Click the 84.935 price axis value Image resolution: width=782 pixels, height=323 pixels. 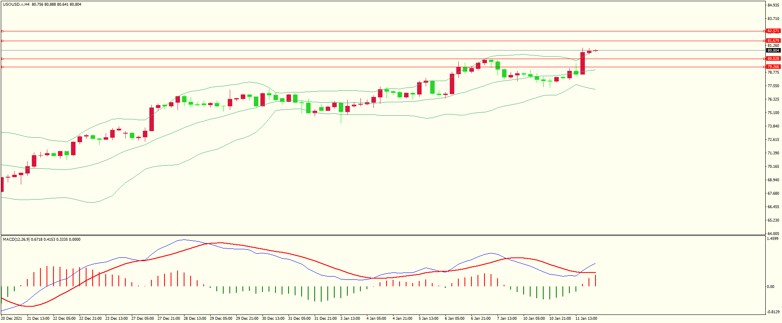pyautogui.click(x=773, y=5)
